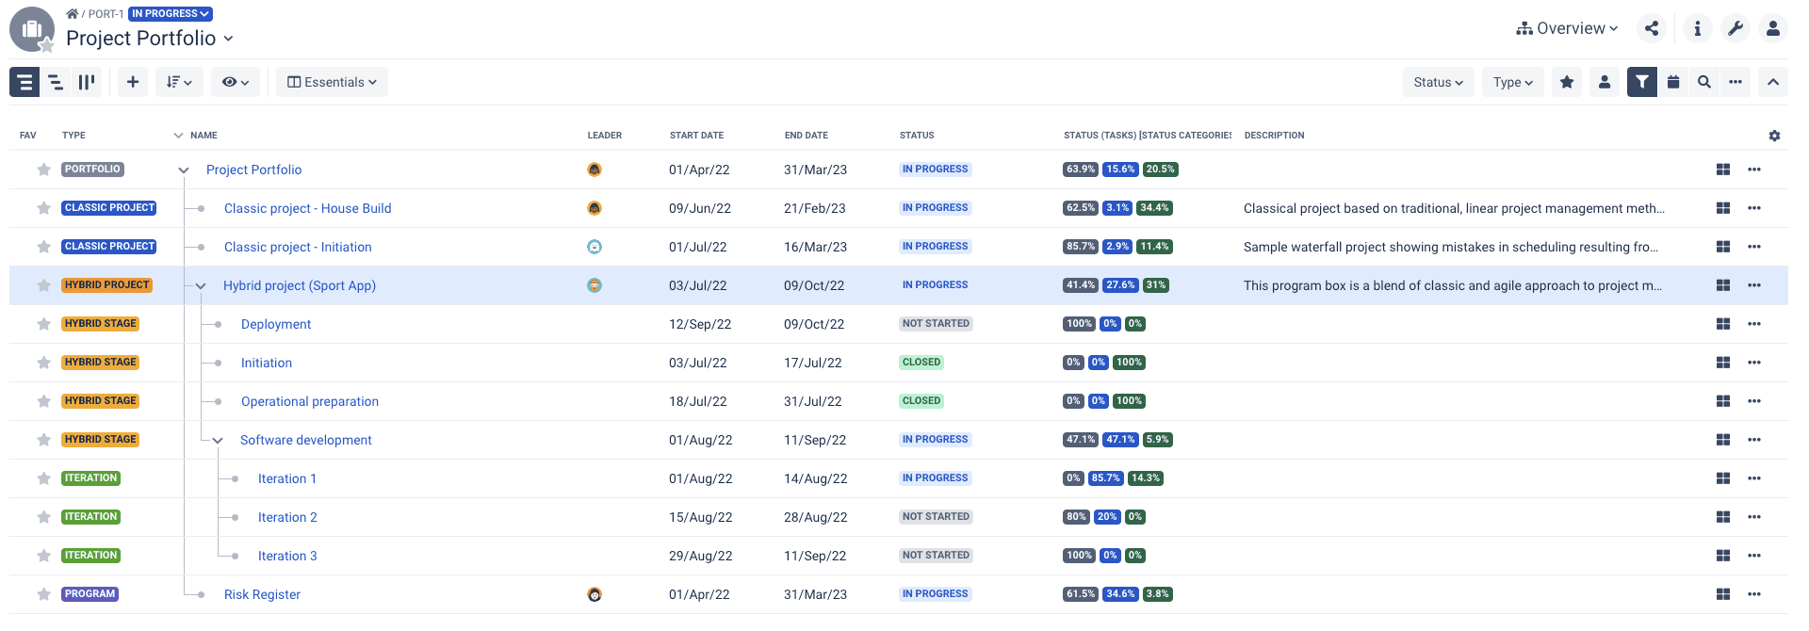The image size is (1809, 631).
Task: Open Risk Register link
Action: 262,594
